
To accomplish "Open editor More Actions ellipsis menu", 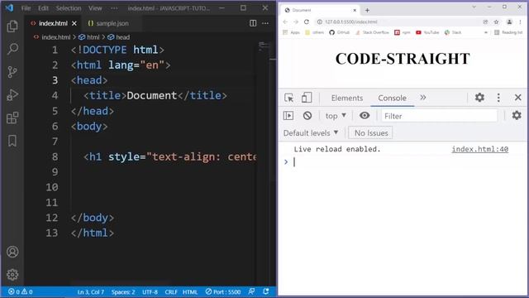I will coord(265,23).
